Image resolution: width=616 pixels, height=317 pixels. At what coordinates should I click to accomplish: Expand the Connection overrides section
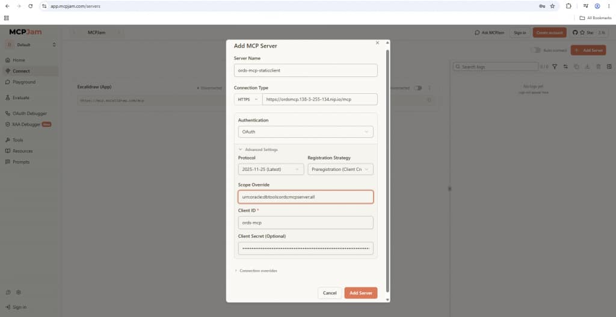pos(256,271)
